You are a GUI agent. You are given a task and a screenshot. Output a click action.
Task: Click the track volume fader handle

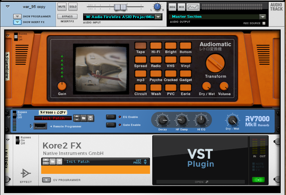tap(120, 7)
